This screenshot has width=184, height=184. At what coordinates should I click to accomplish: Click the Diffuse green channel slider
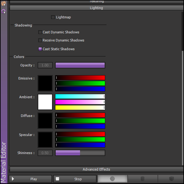tap(80, 121)
